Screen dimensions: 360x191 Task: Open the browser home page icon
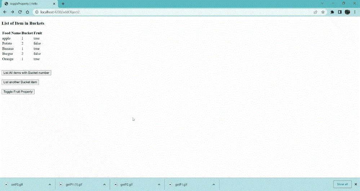coord(27,12)
